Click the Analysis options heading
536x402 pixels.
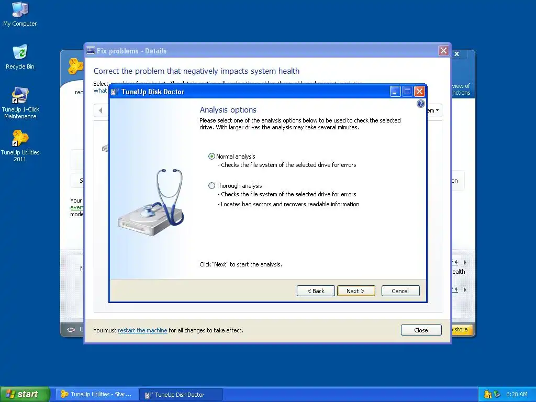click(x=228, y=110)
